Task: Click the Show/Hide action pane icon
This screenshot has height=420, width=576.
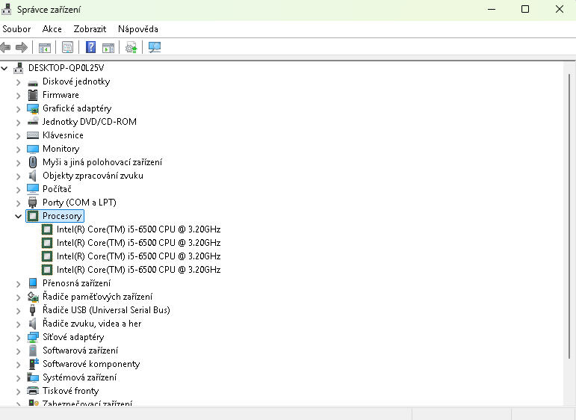Action: 108,48
